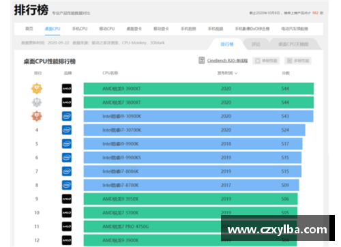Image resolution: width=341 pixels, height=247 pixels.
Task: Click score 509 in i7-8700K row
Action: tap(285, 185)
